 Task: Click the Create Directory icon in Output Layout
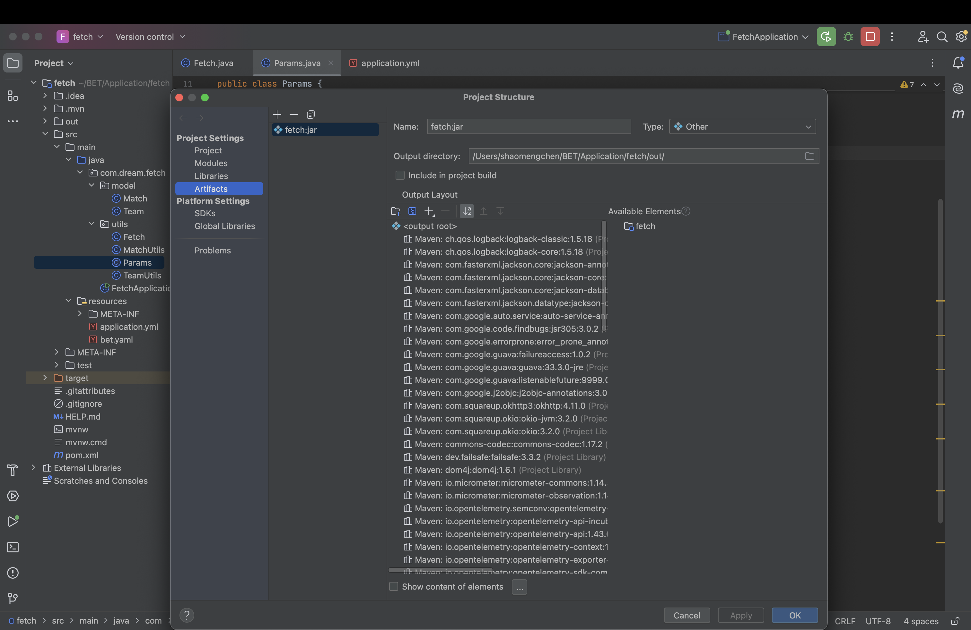[x=395, y=211]
